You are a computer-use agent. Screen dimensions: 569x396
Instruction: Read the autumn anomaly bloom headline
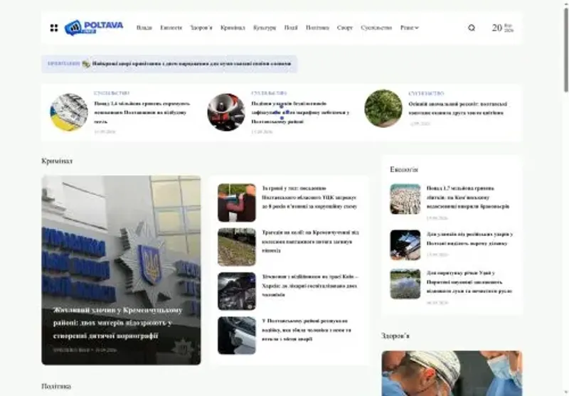tap(457, 109)
